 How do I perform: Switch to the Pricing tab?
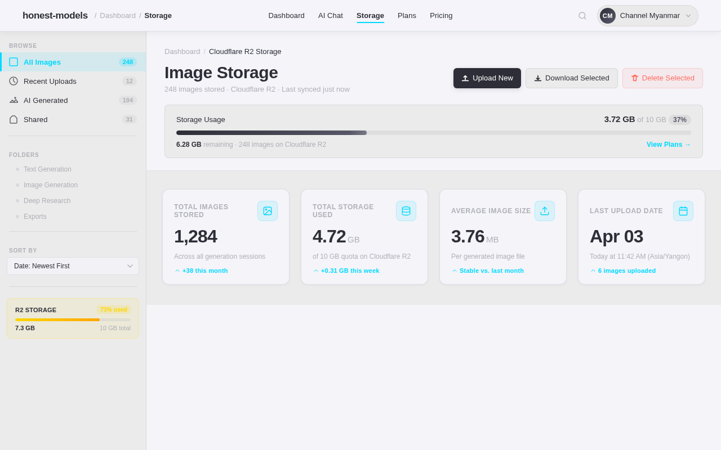[x=441, y=15]
